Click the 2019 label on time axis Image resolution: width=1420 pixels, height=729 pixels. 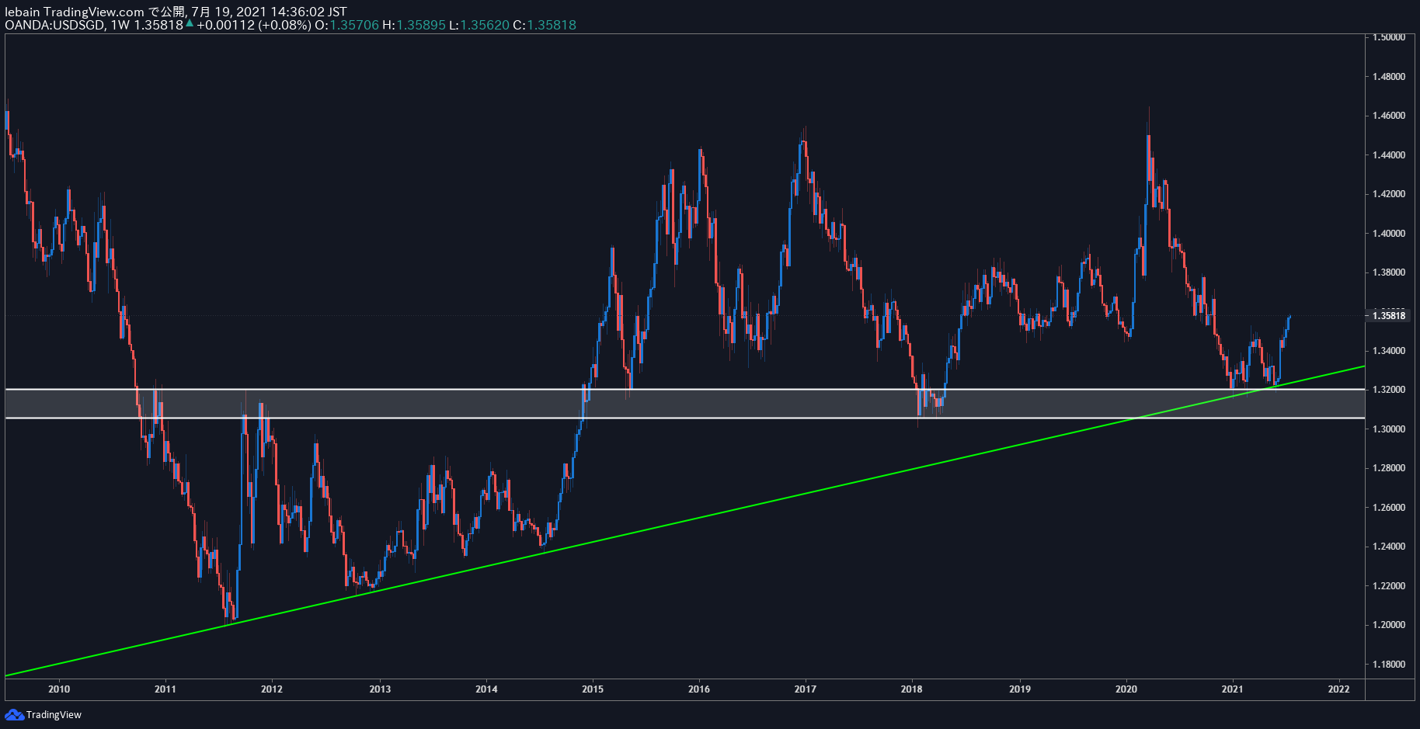coord(1020,689)
